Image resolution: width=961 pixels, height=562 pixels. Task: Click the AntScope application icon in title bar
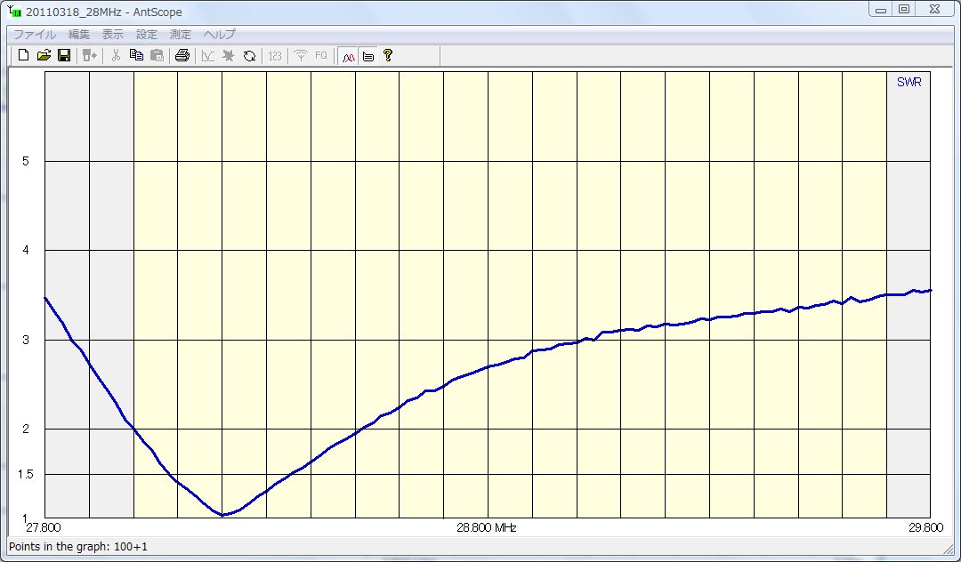point(14,11)
